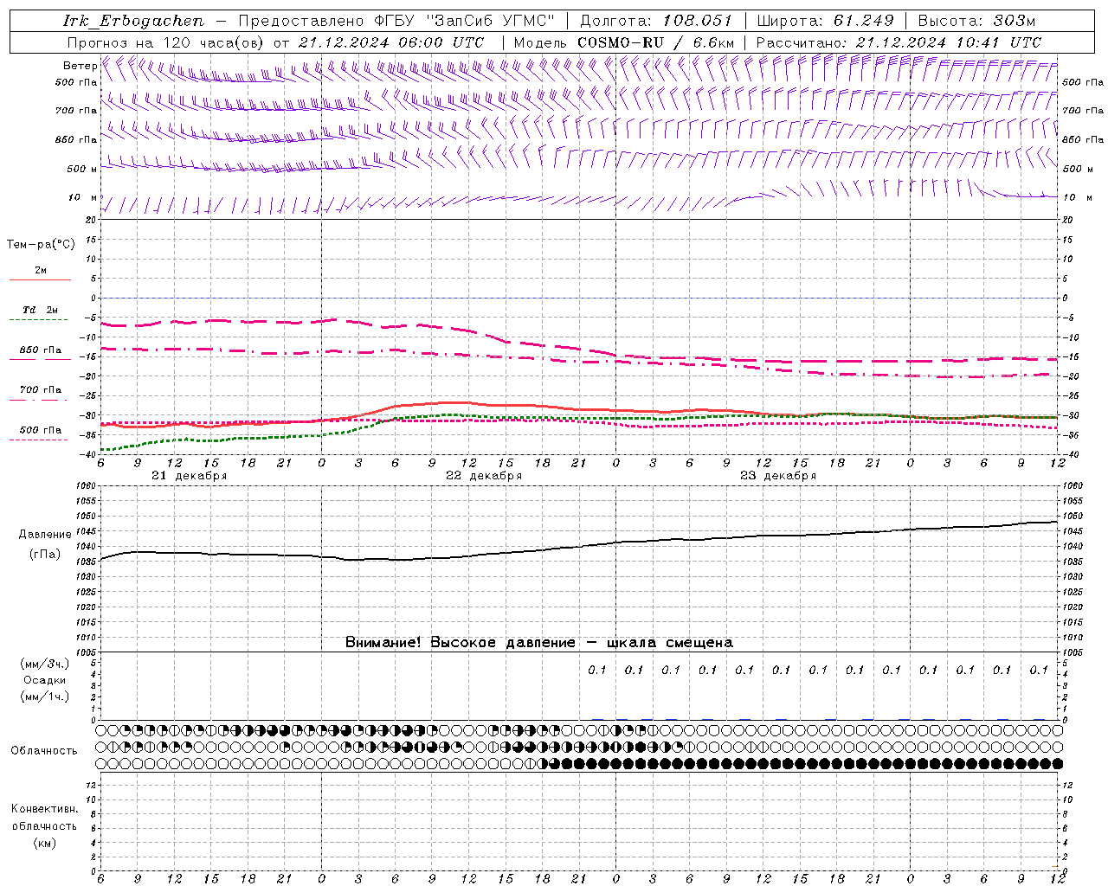Image resolution: width=1108 pixels, height=886 pixels.
Task: Click the (мм/1ч.) precipitation unit label
Action: 45,697
